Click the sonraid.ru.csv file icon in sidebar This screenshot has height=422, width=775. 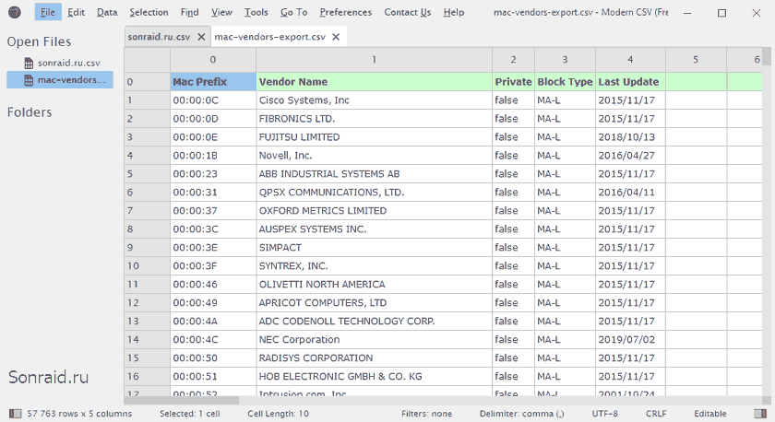[29, 63]
